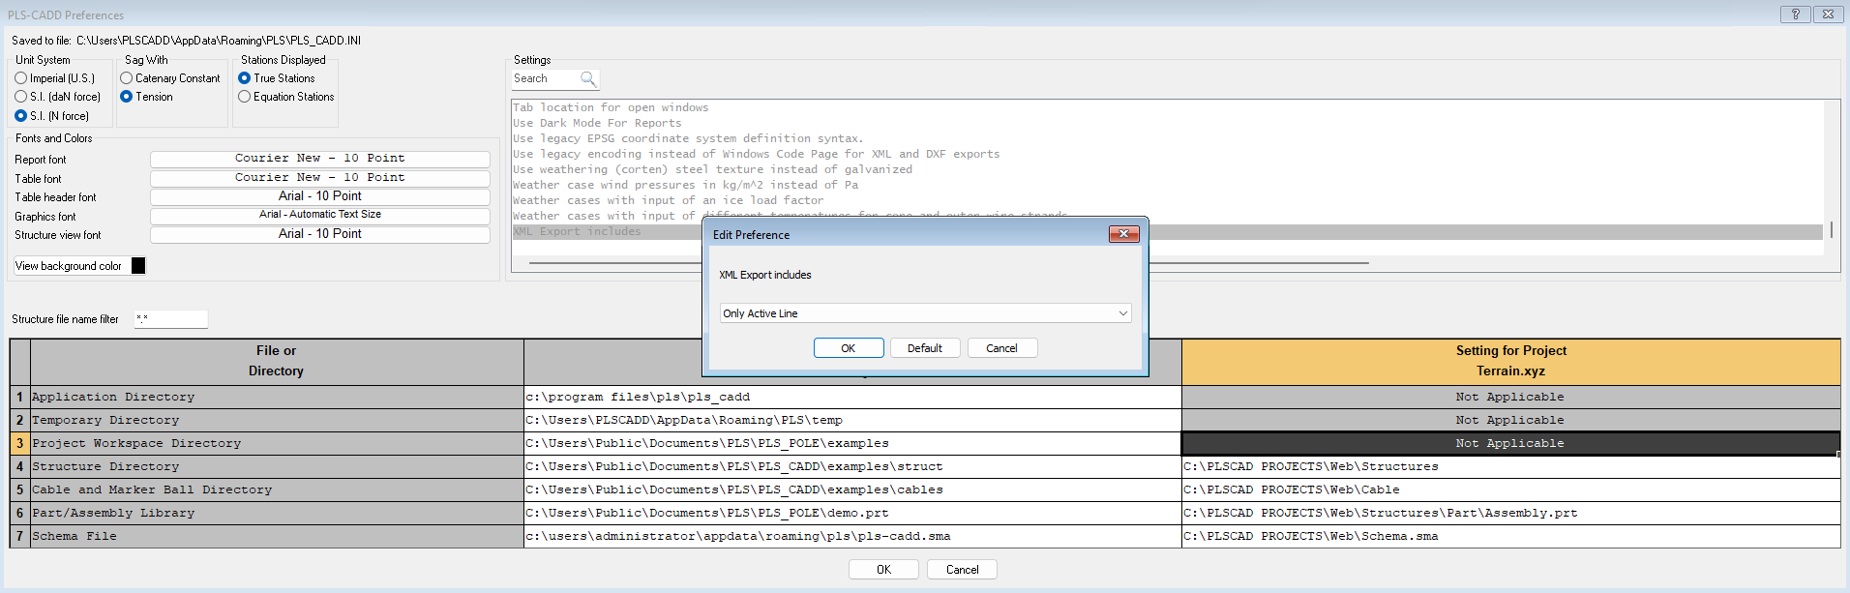
Task: Open the View background color black swatch
Action: (x=138, y=266)
